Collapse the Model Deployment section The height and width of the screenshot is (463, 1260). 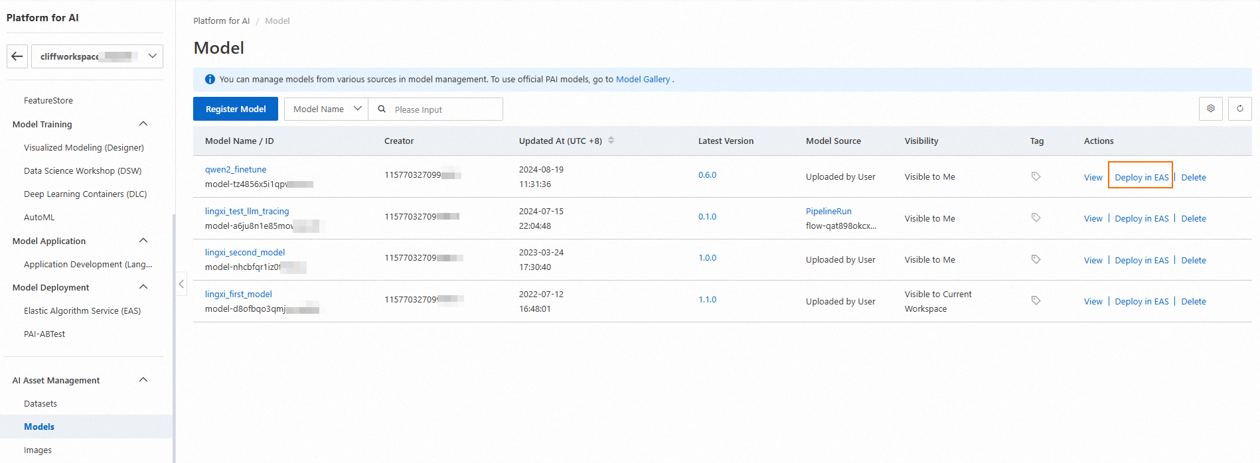coord(143,287)
